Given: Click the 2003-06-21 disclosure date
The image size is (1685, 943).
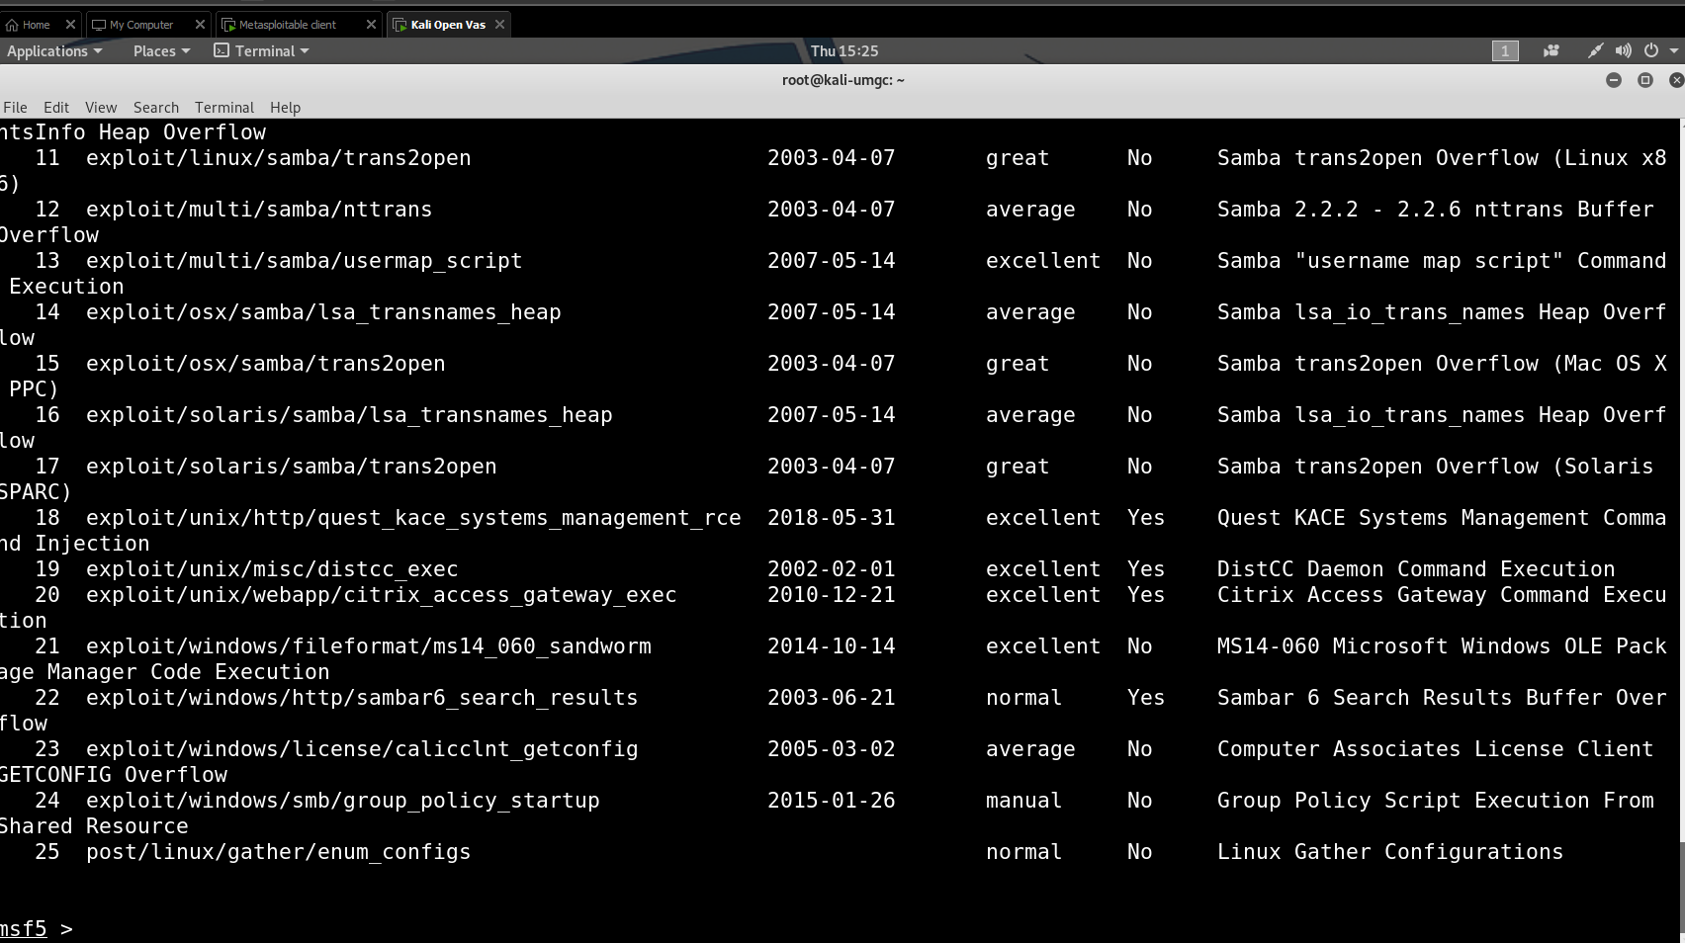Looking at the screenshot, I should tap(832, 698).
